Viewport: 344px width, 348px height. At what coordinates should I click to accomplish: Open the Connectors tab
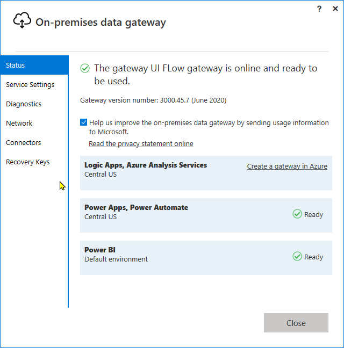(34, 142)
